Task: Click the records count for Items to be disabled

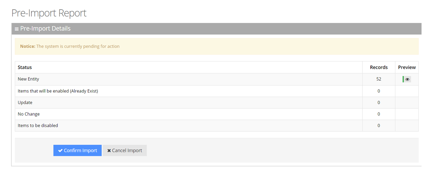Action: (379, 125)
